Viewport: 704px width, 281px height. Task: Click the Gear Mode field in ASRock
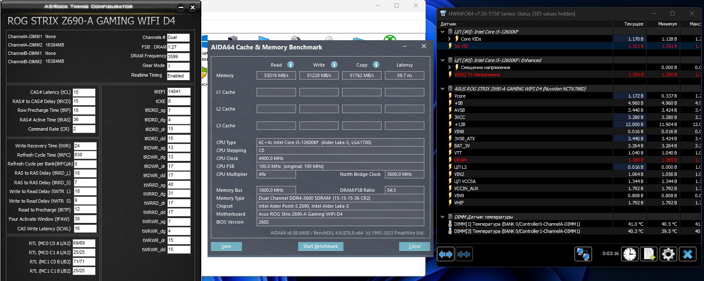coord(178,66)
